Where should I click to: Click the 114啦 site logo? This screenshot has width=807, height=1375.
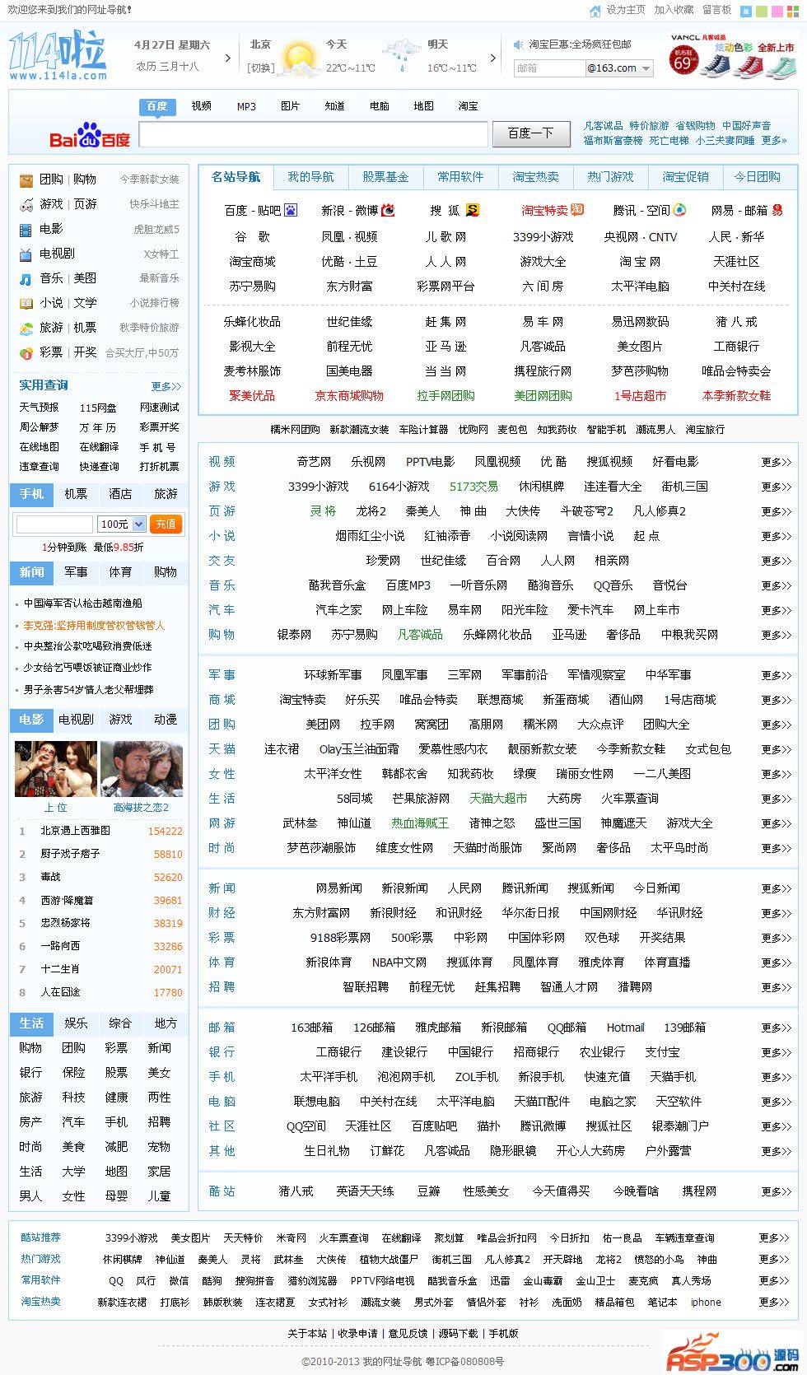pyautogui.click(x=58, y=56)
